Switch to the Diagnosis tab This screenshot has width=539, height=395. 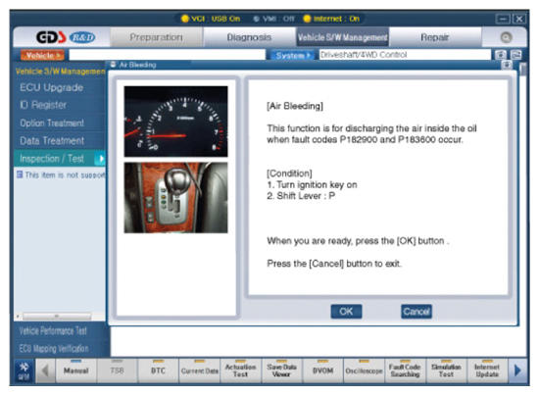pos(249,37)
